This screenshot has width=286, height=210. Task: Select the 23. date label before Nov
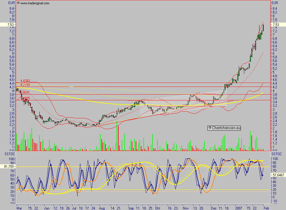(x=176, y=208)
